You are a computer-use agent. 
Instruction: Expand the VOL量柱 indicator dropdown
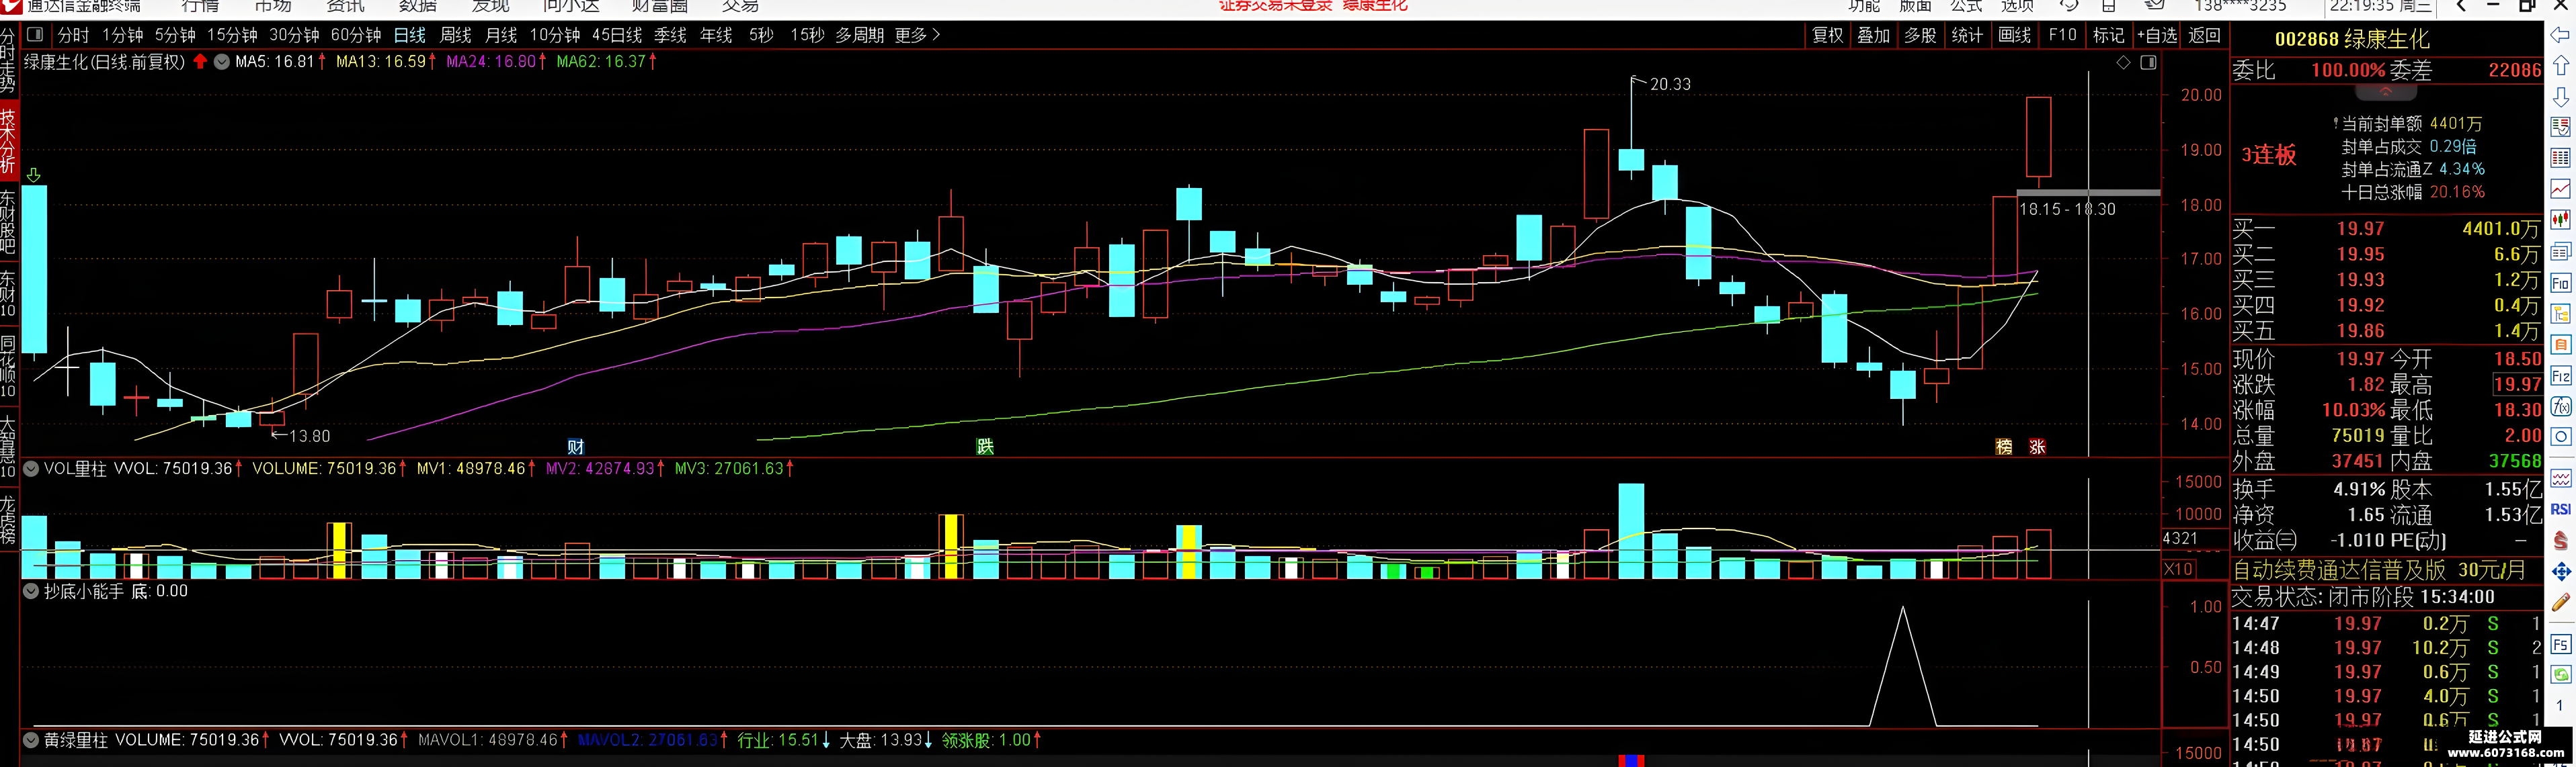click(x=31, y=468)
